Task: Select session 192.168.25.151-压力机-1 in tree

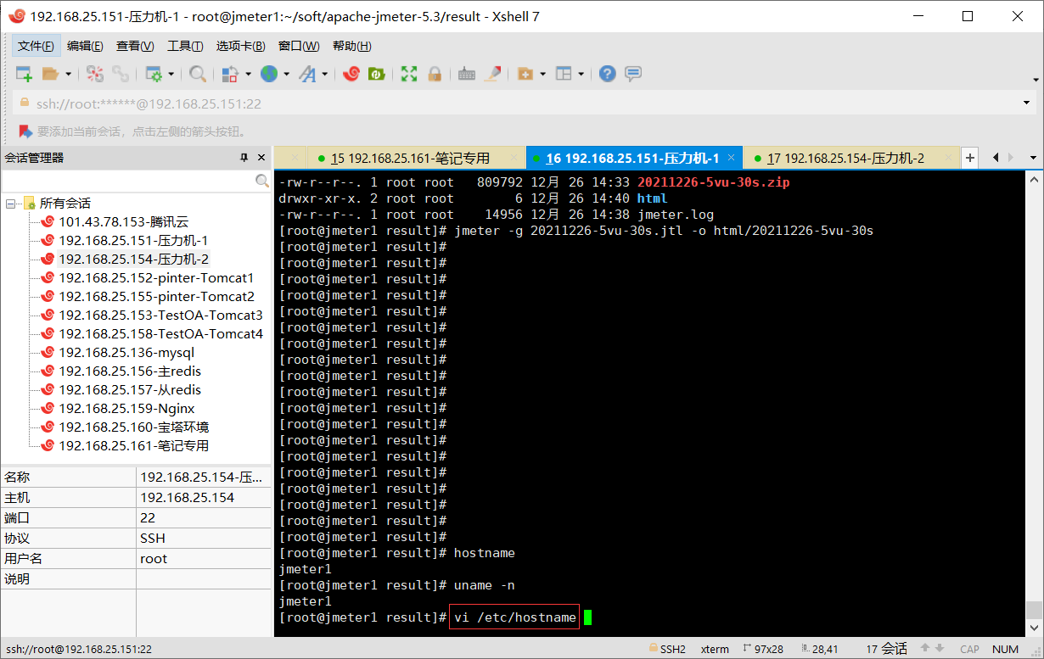Action: pos(133,241)
